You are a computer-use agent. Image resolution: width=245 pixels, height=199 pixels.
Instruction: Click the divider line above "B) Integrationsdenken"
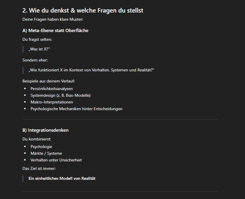pyautogui.click(x=120, y=119)
